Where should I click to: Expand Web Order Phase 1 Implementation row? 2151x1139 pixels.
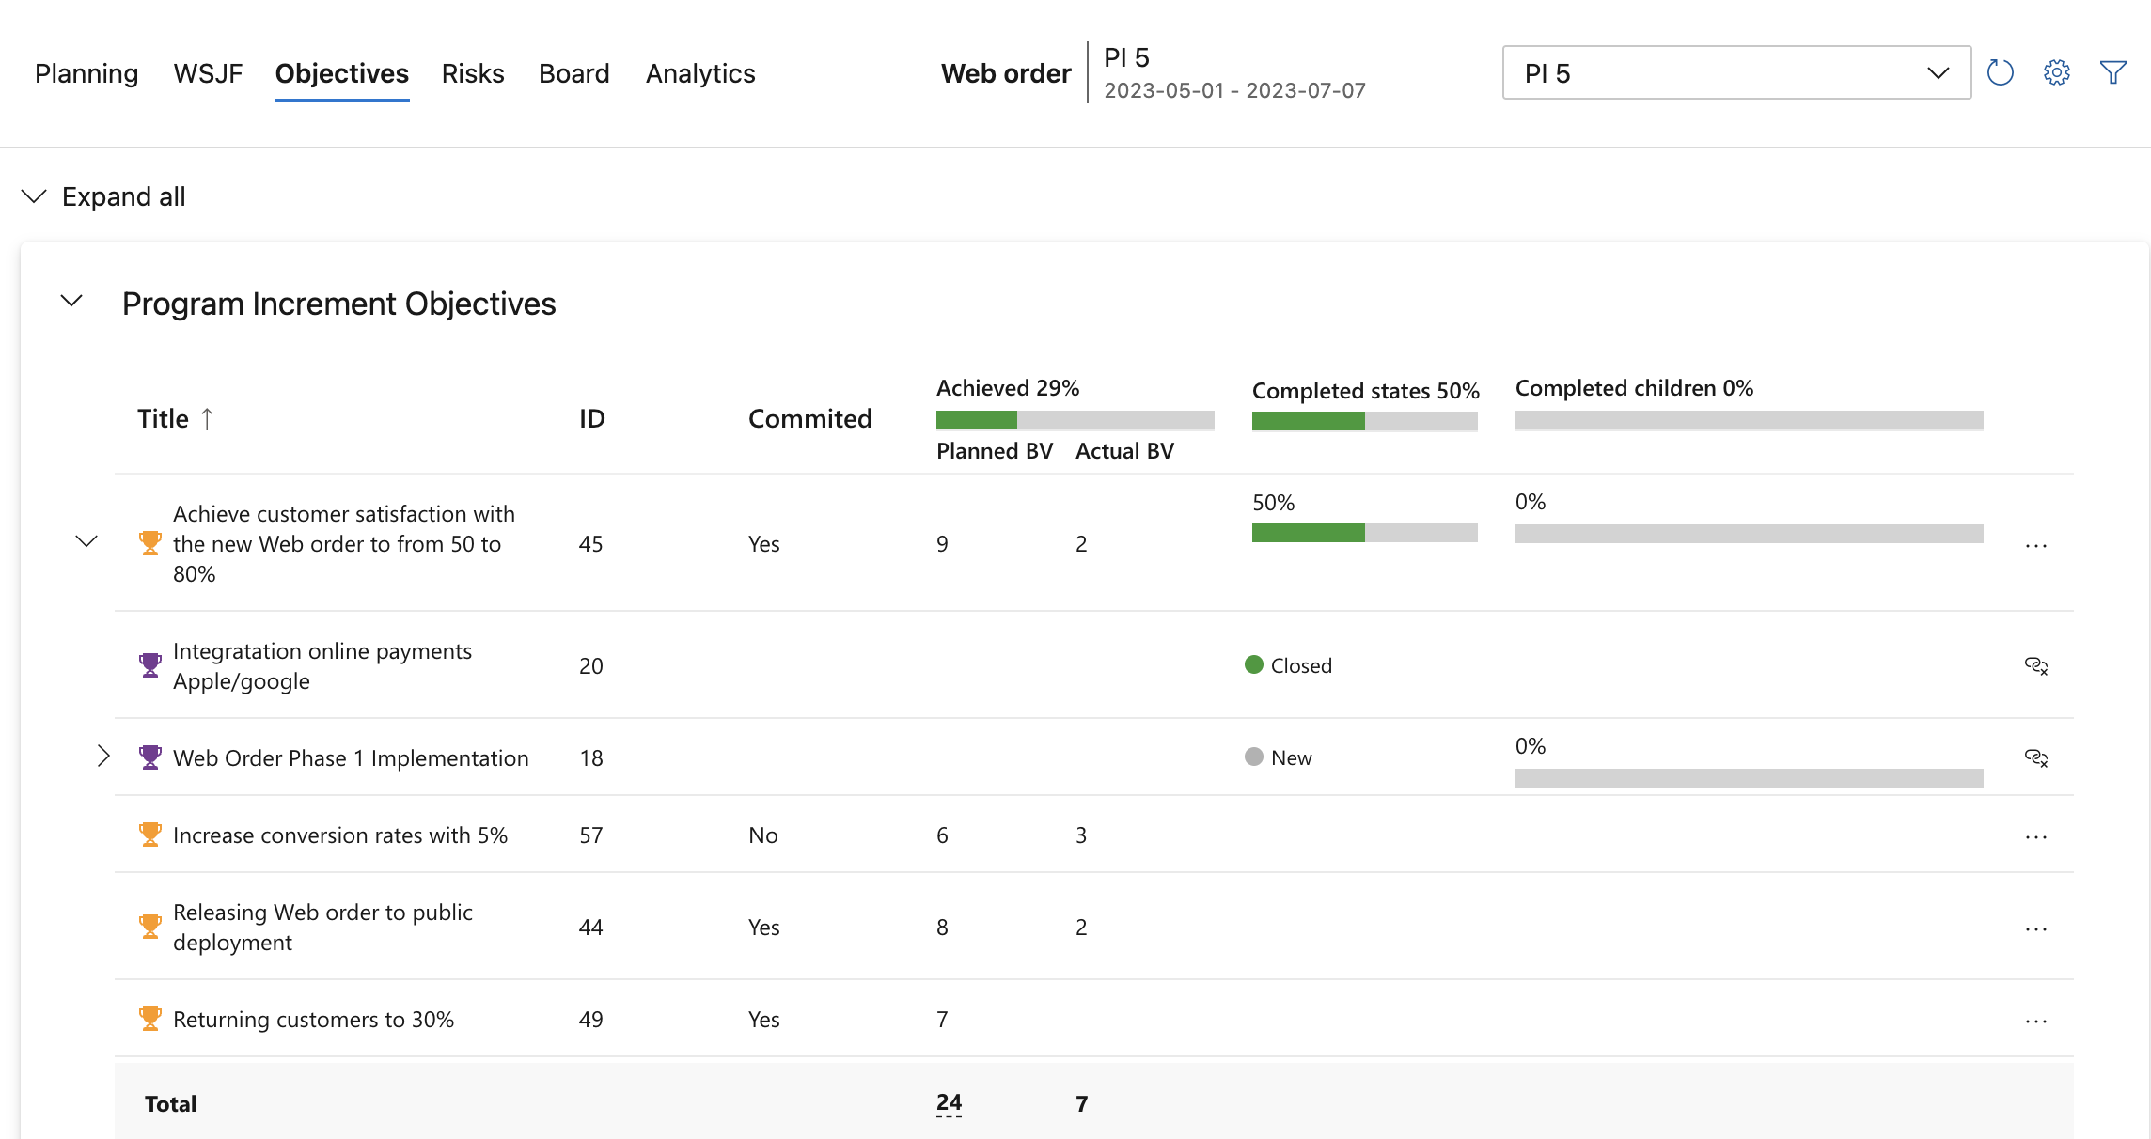(x=103, y=757)
